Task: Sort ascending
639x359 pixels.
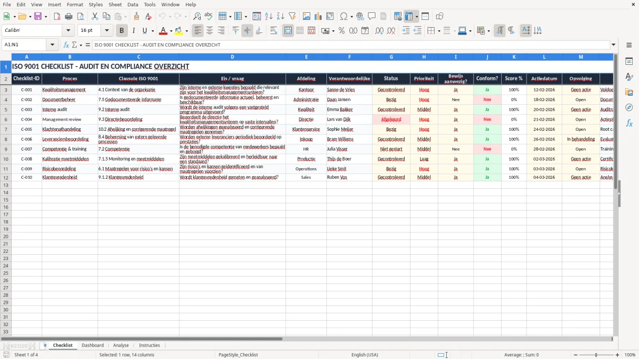Action: (269, 16)
